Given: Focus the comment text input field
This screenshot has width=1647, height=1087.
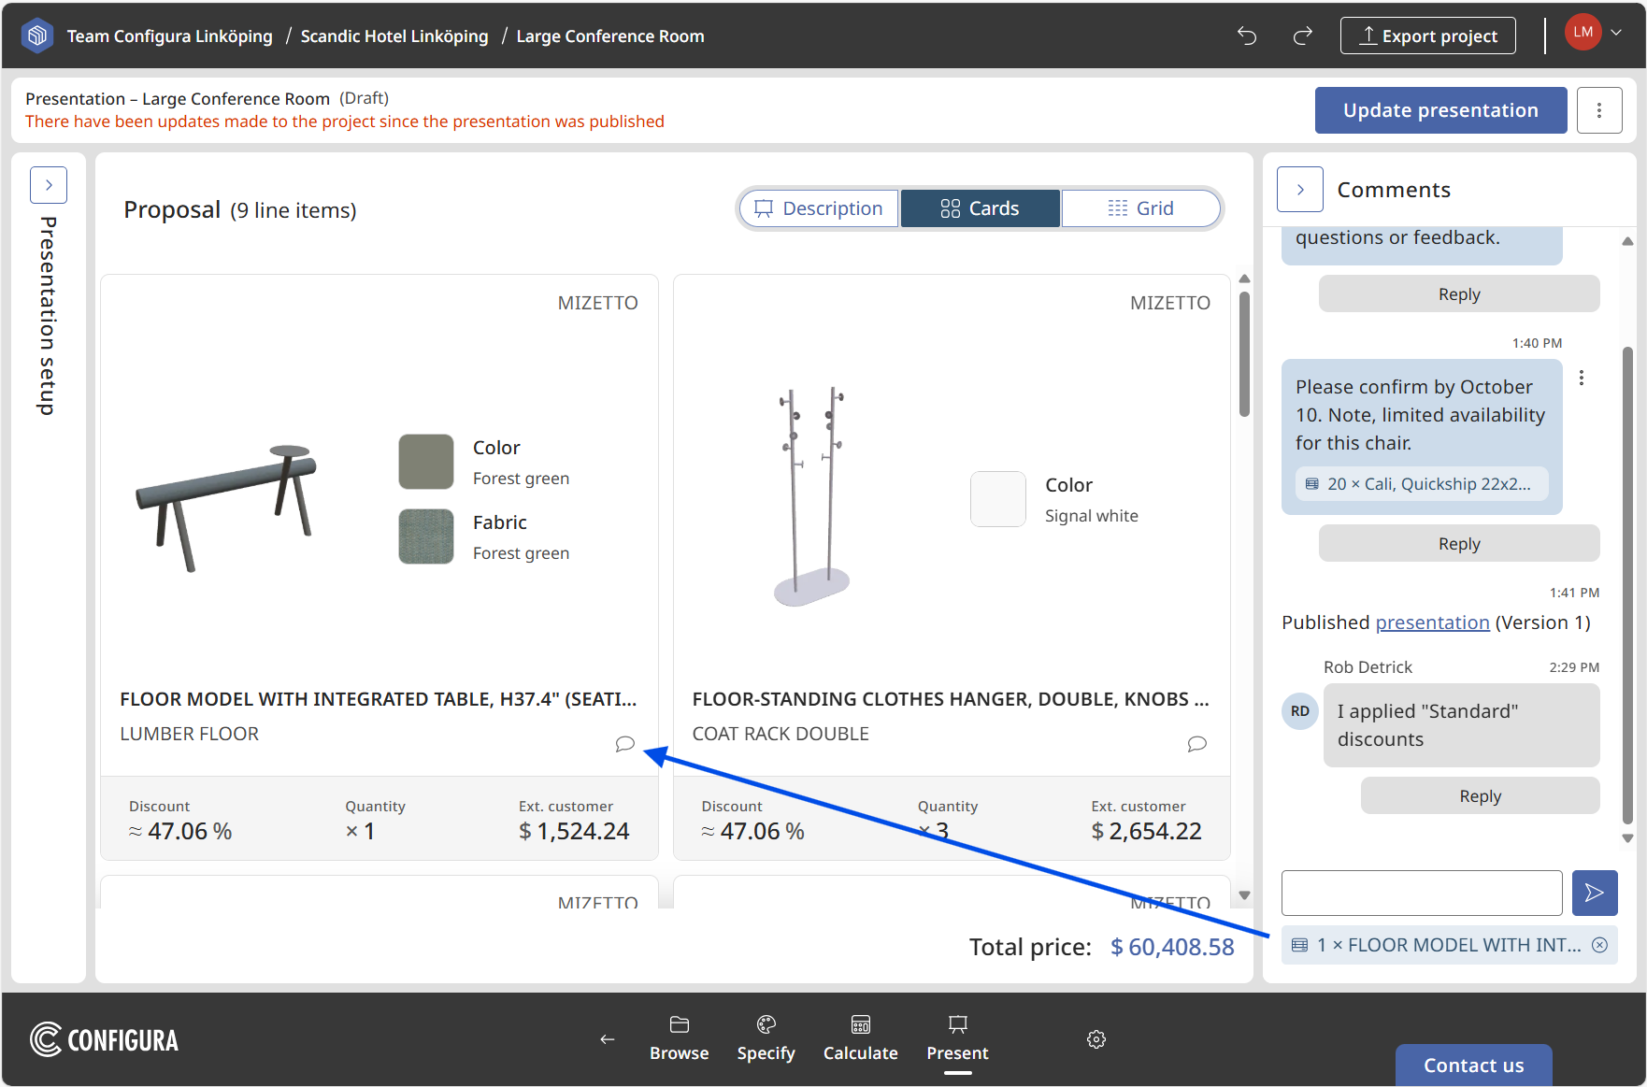Looking at the screenshot, I should click(x=1422, y=893).
